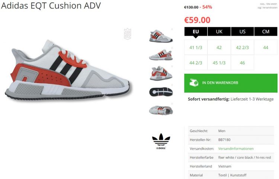This screenshot has width=279, height=179.
Task: Switch to the CM size tab
Action: pos(266,32)
